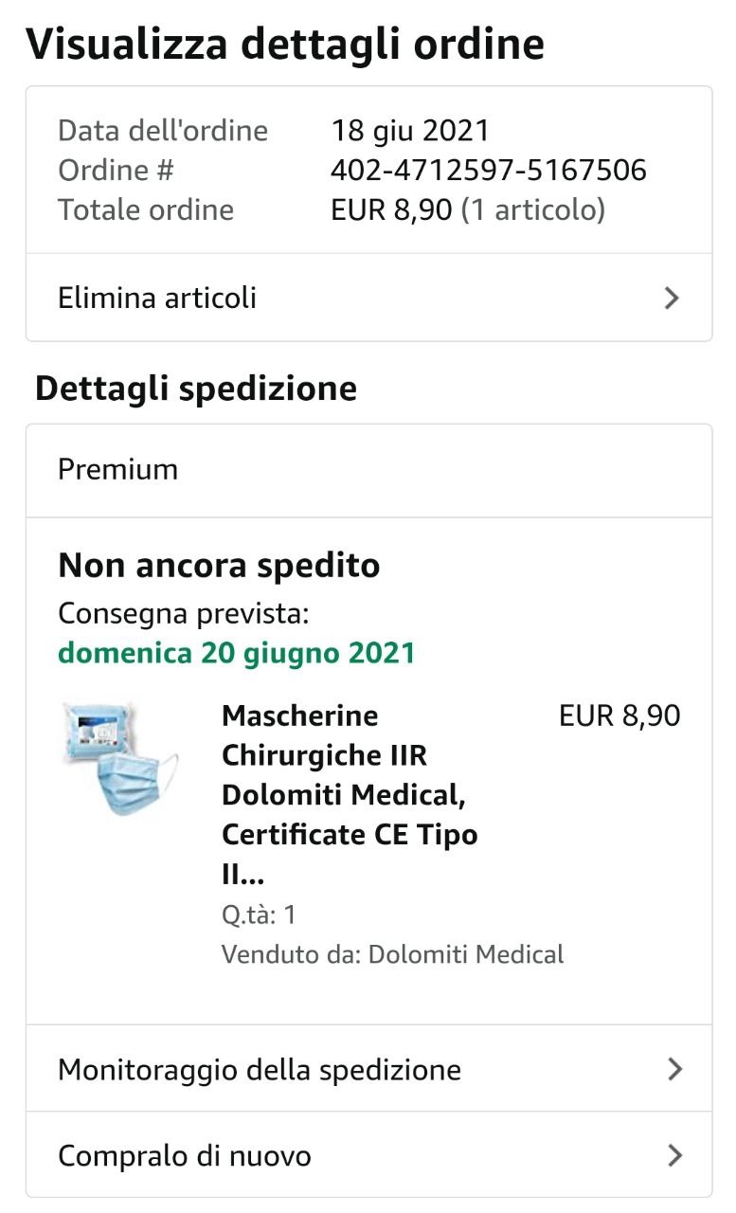Click the order date 18 giu 2021
Screen dimensions: 736x1213
click(409, 131)
